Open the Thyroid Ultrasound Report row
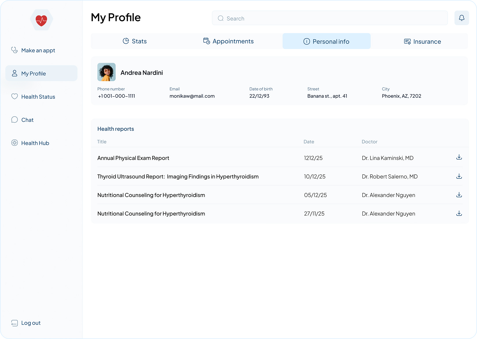Image resolution: width=477 pixels, height=339 pixels. [178, 176]
